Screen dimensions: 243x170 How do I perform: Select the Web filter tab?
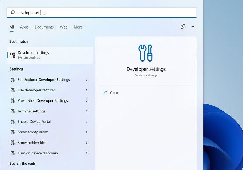point(64,27)
